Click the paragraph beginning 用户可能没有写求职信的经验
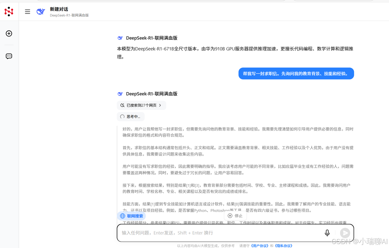Image resolution: width=389 pixels, height=248 pixels. 238,170
